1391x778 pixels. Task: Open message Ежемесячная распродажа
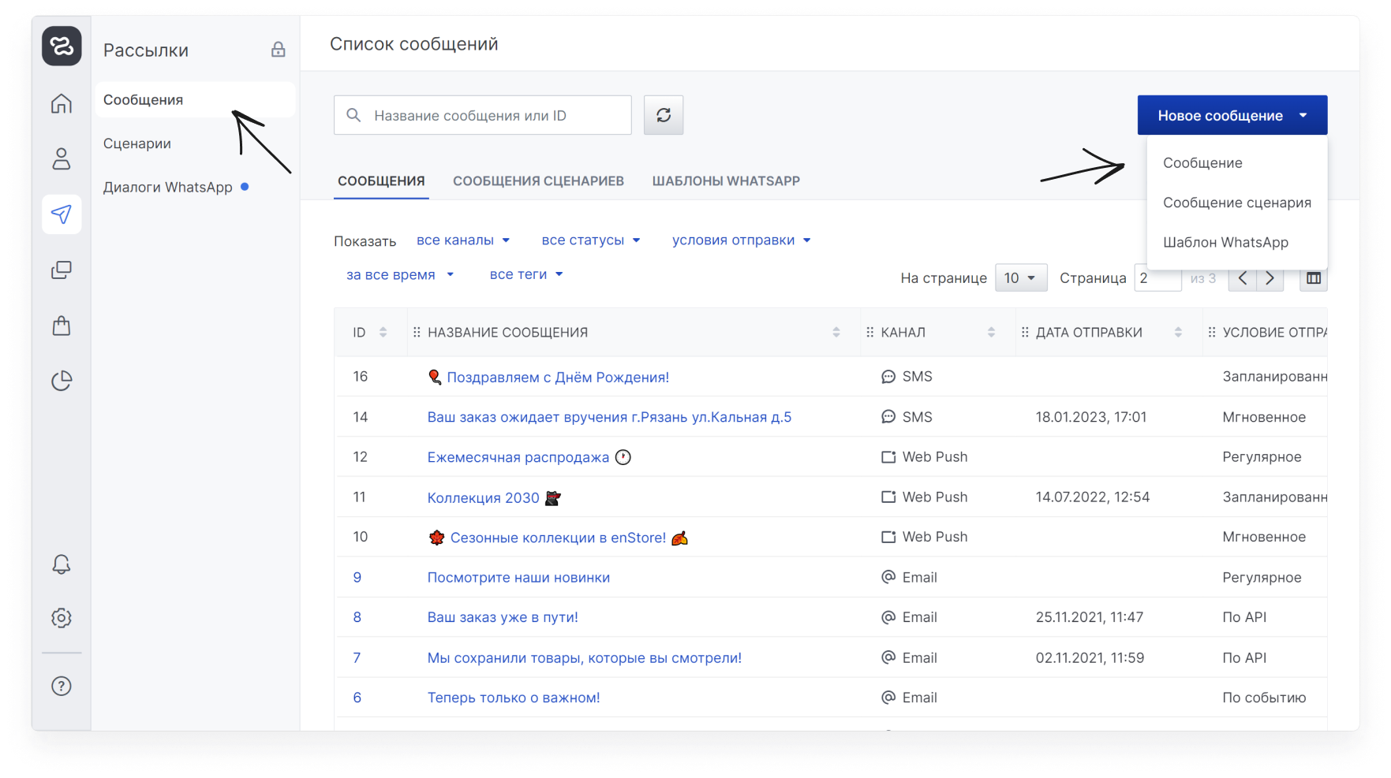coord(518,457)
